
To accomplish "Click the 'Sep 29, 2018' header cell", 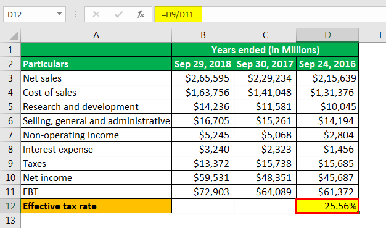I will click(203, 64).
